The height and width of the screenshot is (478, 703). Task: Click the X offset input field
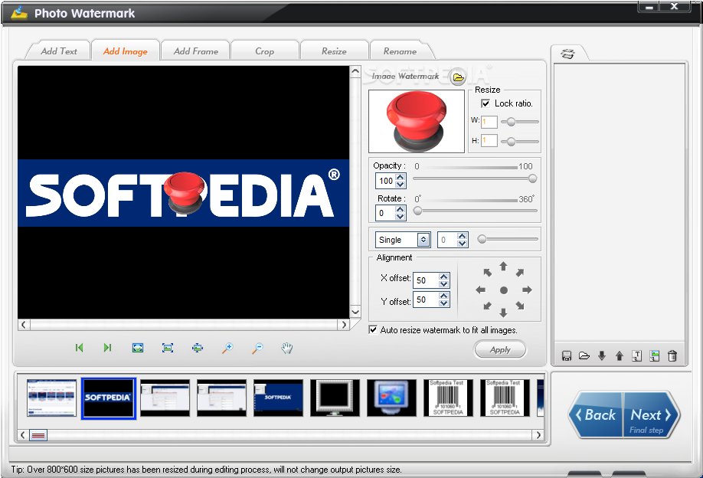426,280
